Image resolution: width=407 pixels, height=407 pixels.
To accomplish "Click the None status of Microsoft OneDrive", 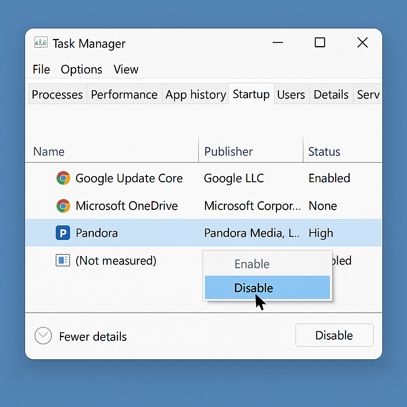I will pos(323,206).
